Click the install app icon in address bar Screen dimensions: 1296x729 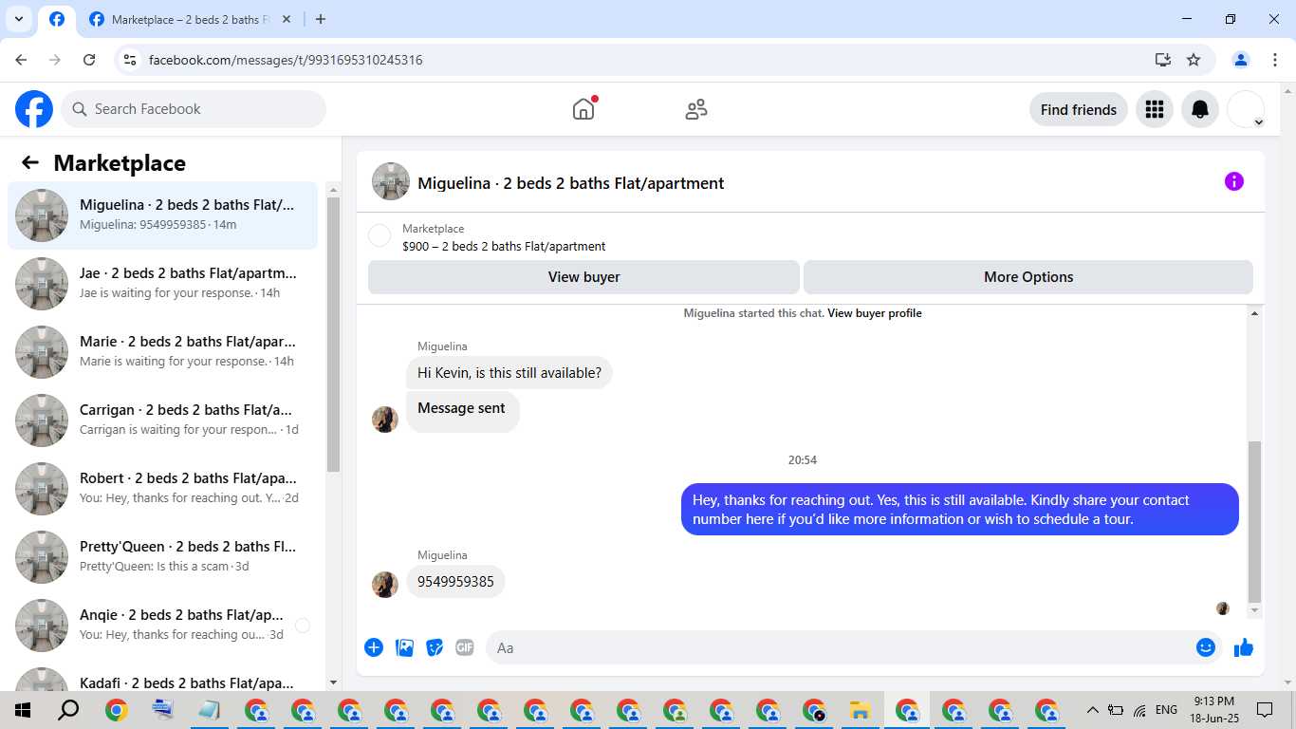[x=1163, y=60]
